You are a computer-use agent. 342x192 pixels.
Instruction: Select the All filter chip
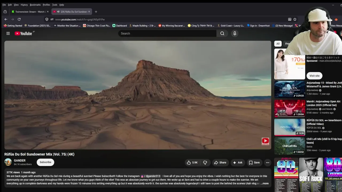(278, 44)
